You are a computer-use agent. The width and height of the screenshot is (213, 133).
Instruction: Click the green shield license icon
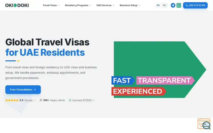70,100
